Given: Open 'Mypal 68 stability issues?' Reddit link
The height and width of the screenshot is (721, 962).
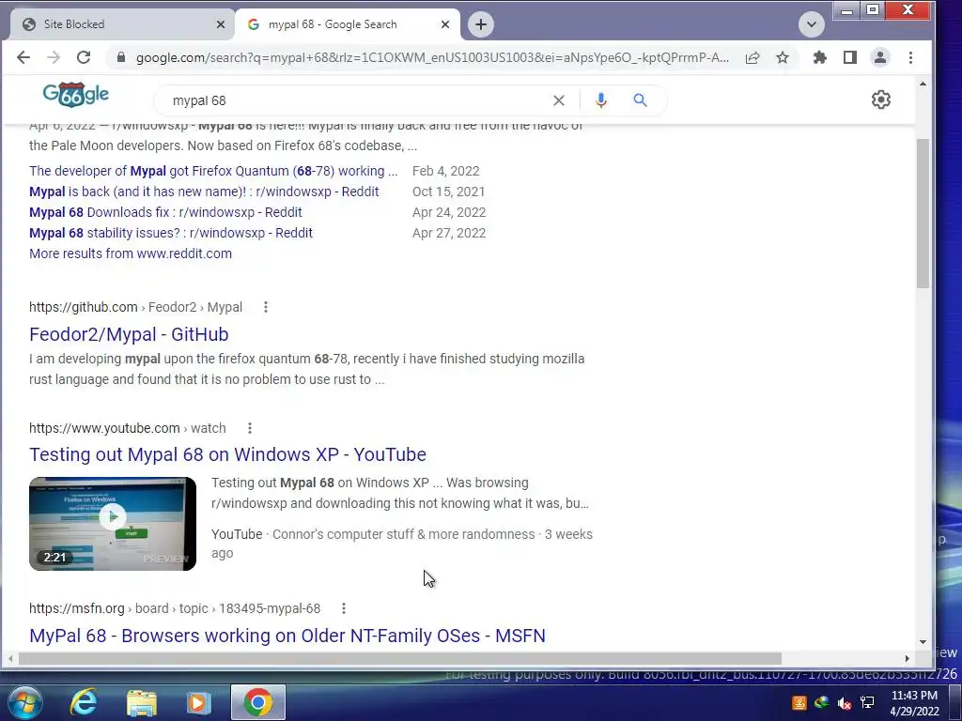Looking at the screenshot, I should [x=171, y=233].
